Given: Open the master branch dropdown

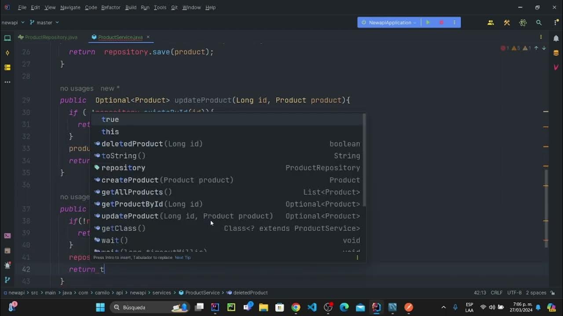Looking at the screenshot, I should (x=44, y=22).
